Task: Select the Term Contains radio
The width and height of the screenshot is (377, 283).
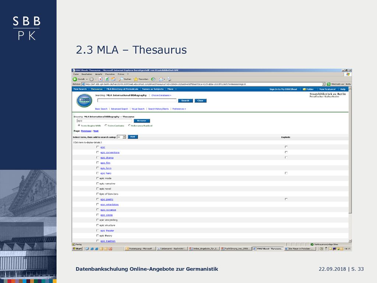Action: 106,125
